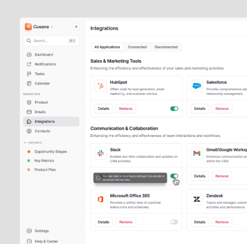247x244 pixels.
Task: Open Product in the Marketing section
Action: [51, 102]
